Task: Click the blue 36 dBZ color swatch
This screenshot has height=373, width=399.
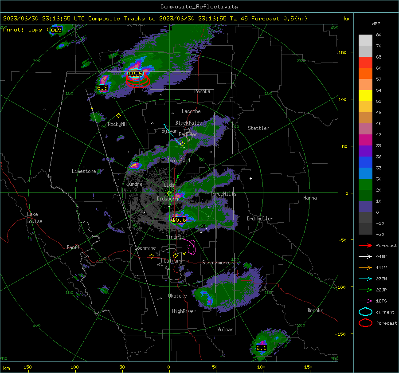Action: click(365, 162)
